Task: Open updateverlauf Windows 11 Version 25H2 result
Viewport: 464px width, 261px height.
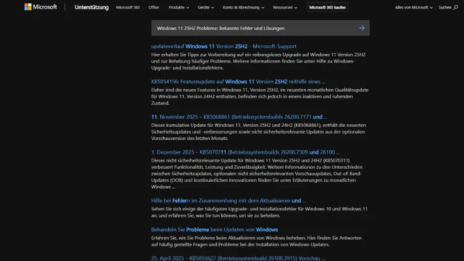Action: [x=224, y=46]
